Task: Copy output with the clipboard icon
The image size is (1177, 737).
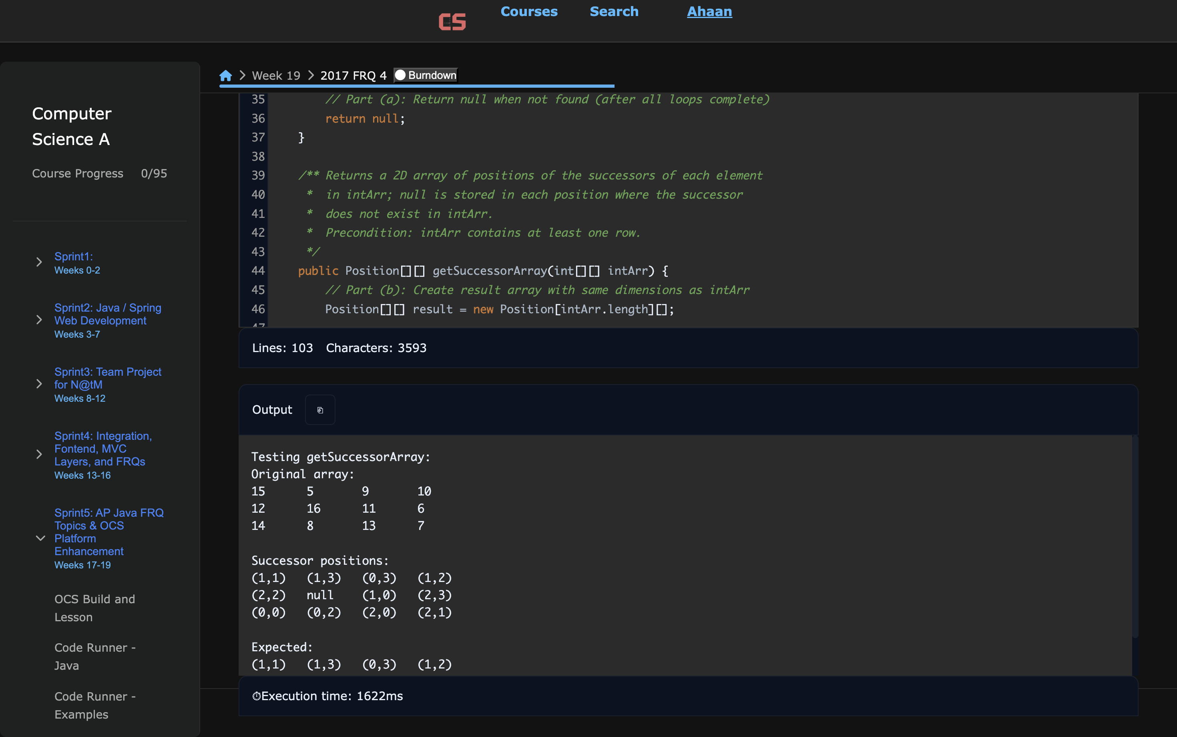Action: coord(320,410)
